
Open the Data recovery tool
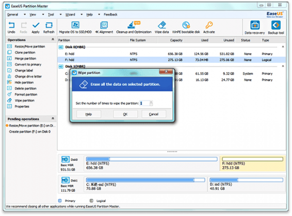click(x=254, y=27)
